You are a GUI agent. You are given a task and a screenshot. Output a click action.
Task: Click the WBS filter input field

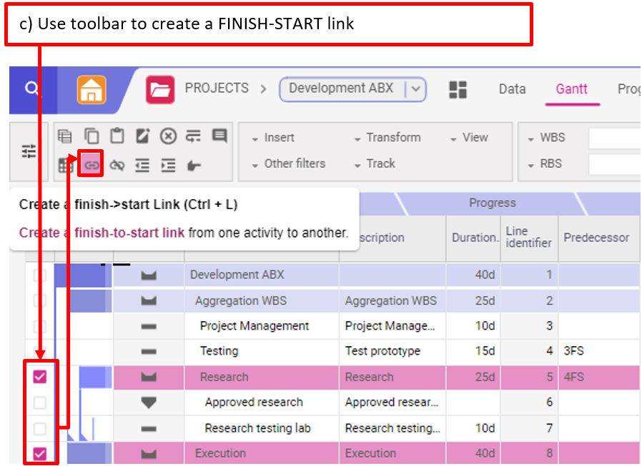613,138
